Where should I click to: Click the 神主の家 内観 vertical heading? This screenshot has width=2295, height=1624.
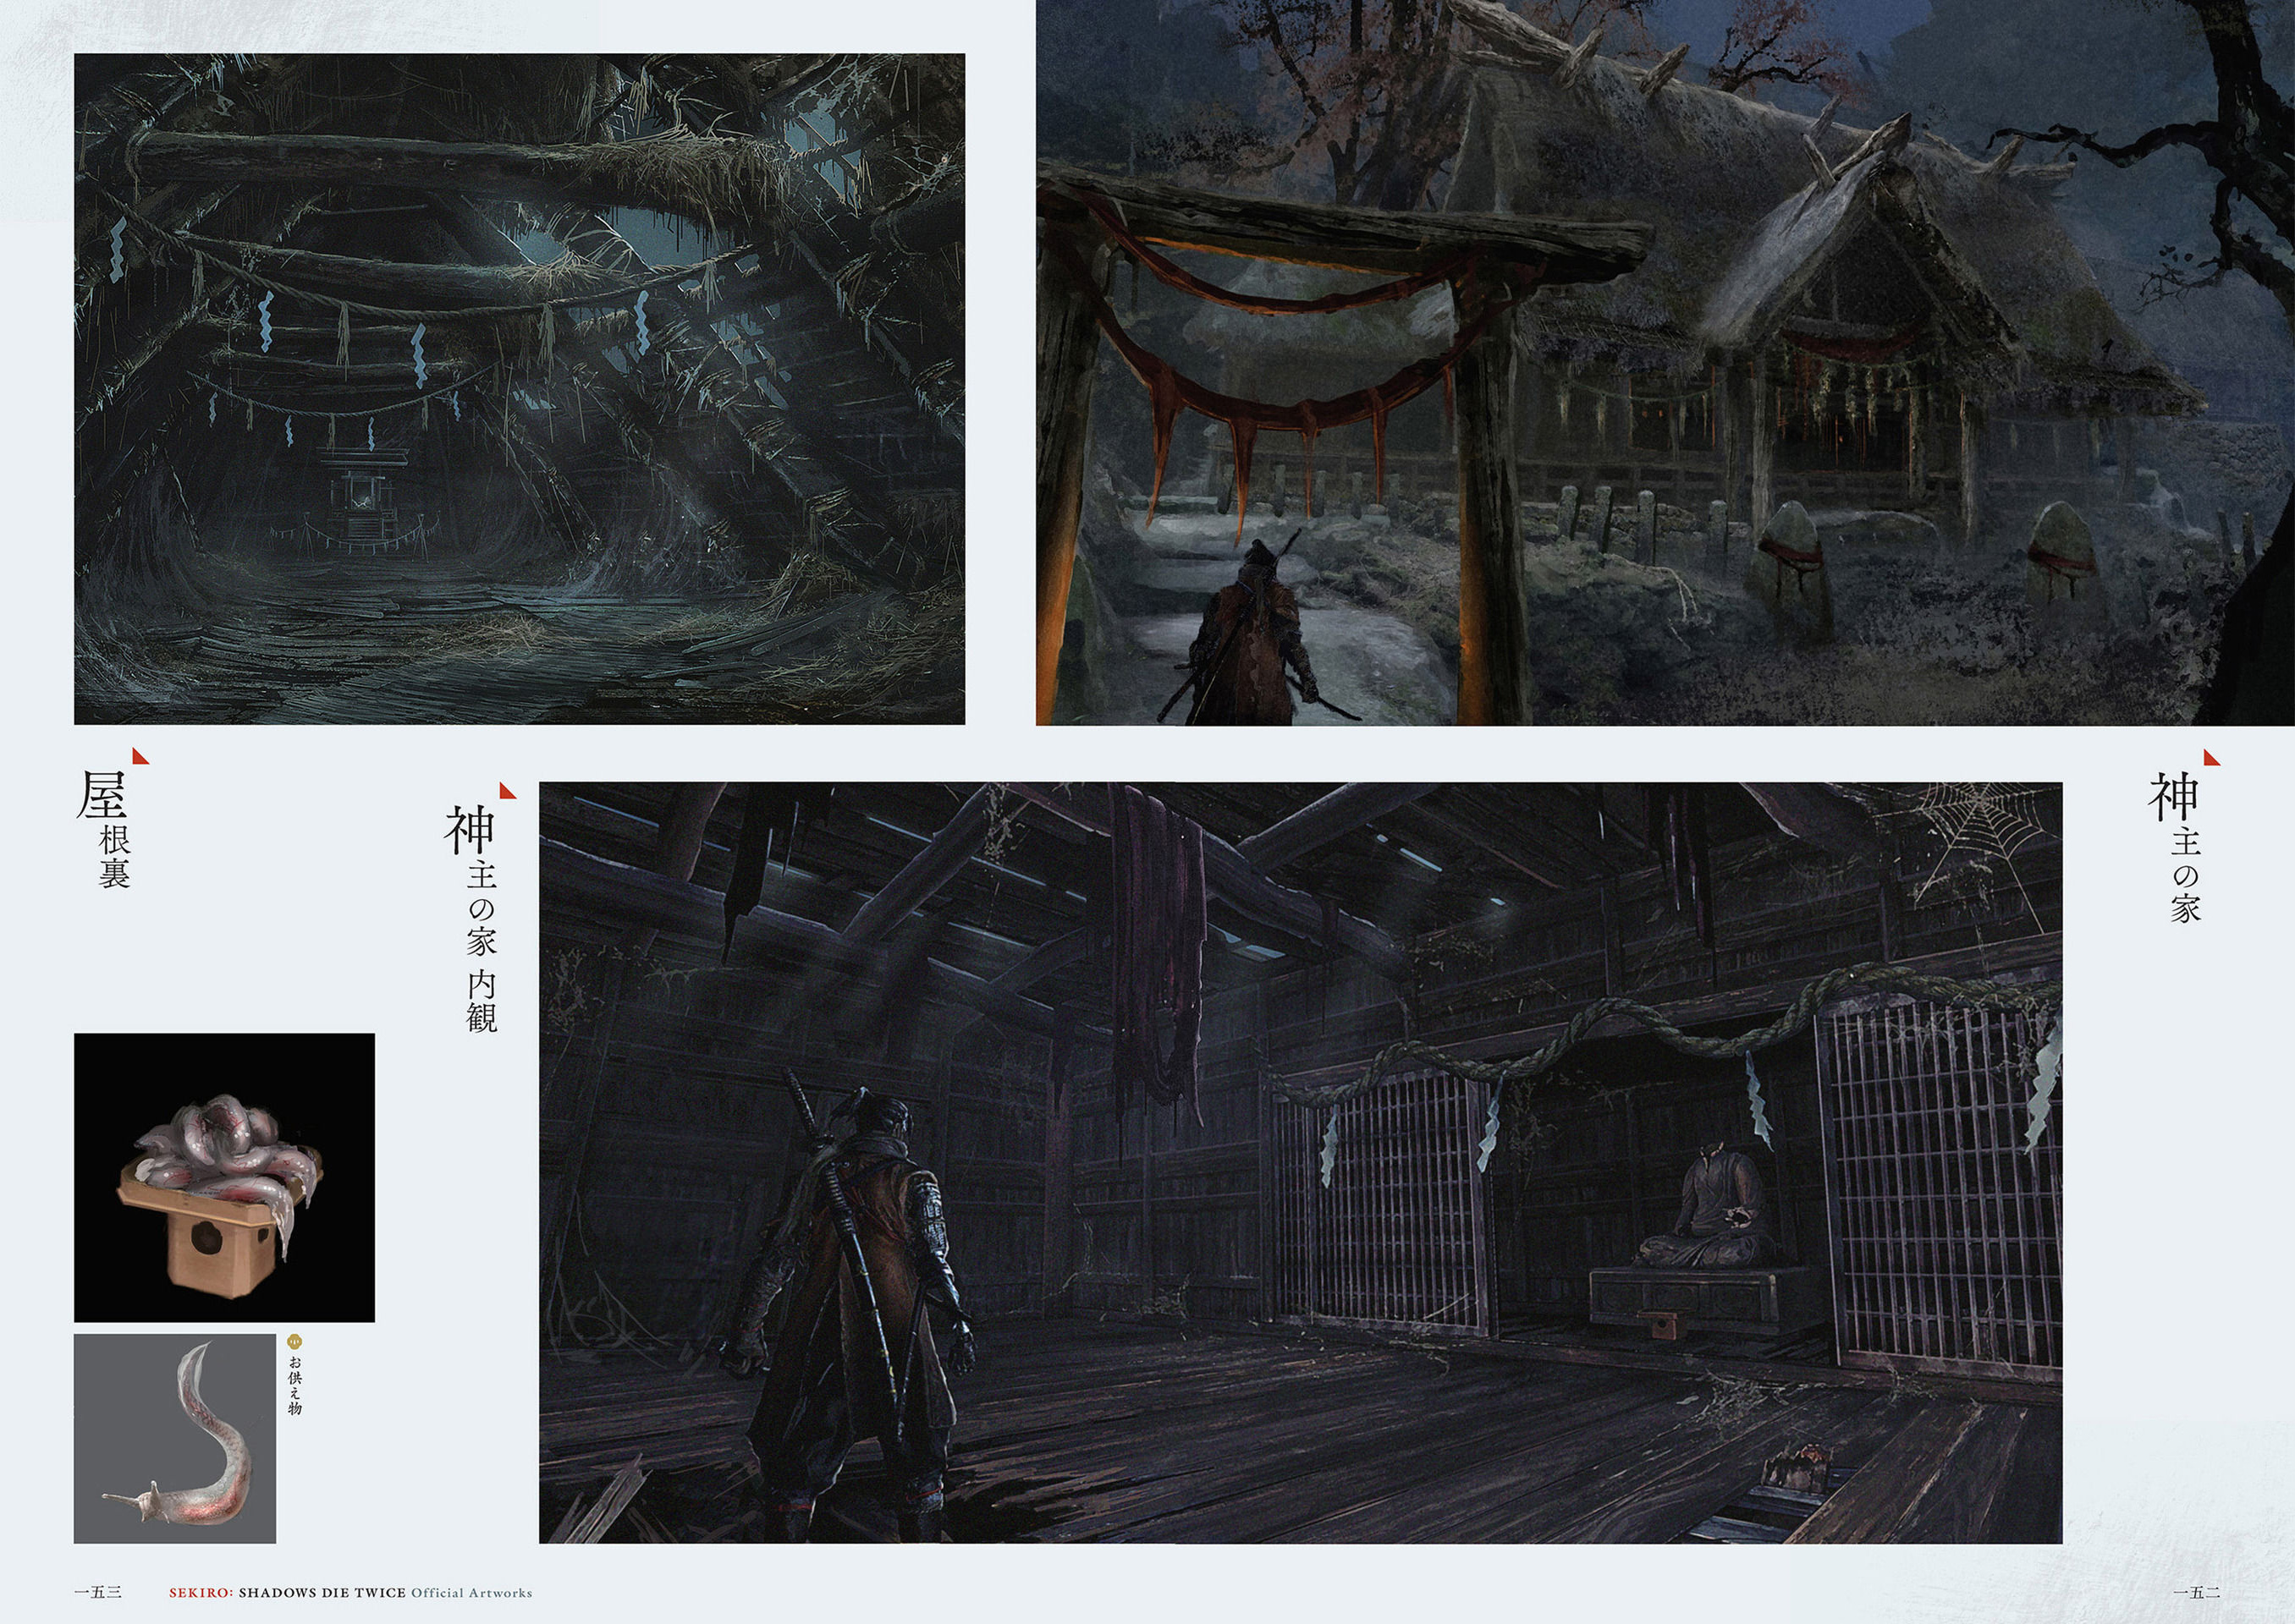472,918
